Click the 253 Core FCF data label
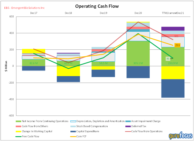 (x=177, y=45)
